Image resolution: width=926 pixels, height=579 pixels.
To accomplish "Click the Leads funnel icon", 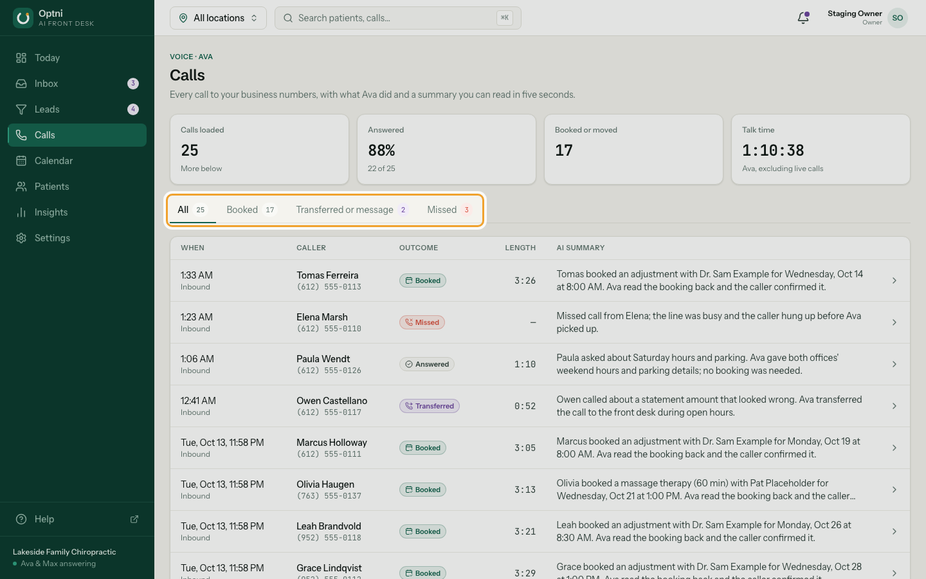I will 21,109.
